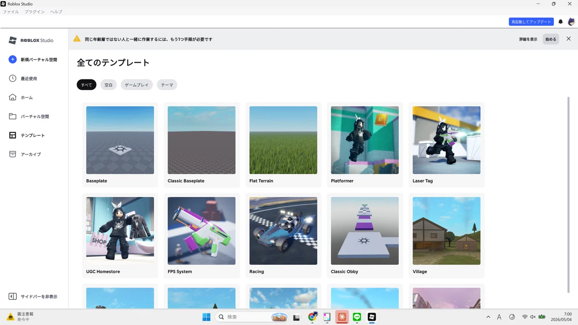Viewport: 578px width, 325px height.
Task: Hide the sidebar with サイドバーを非表示
Action: [x=34, y=297]
